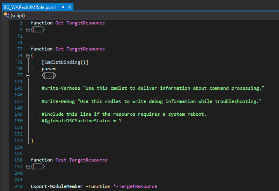279x191 pixels.
Task: Click the script icon in navigation bar
Action: (6, 15)
